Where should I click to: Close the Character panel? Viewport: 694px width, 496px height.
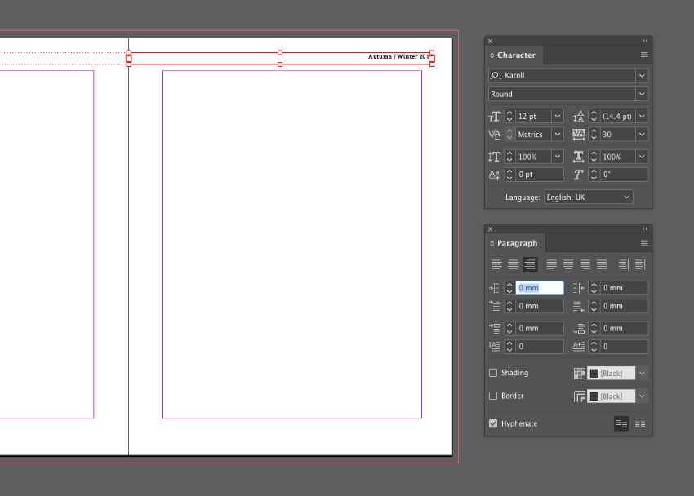[x=491, y=41]
